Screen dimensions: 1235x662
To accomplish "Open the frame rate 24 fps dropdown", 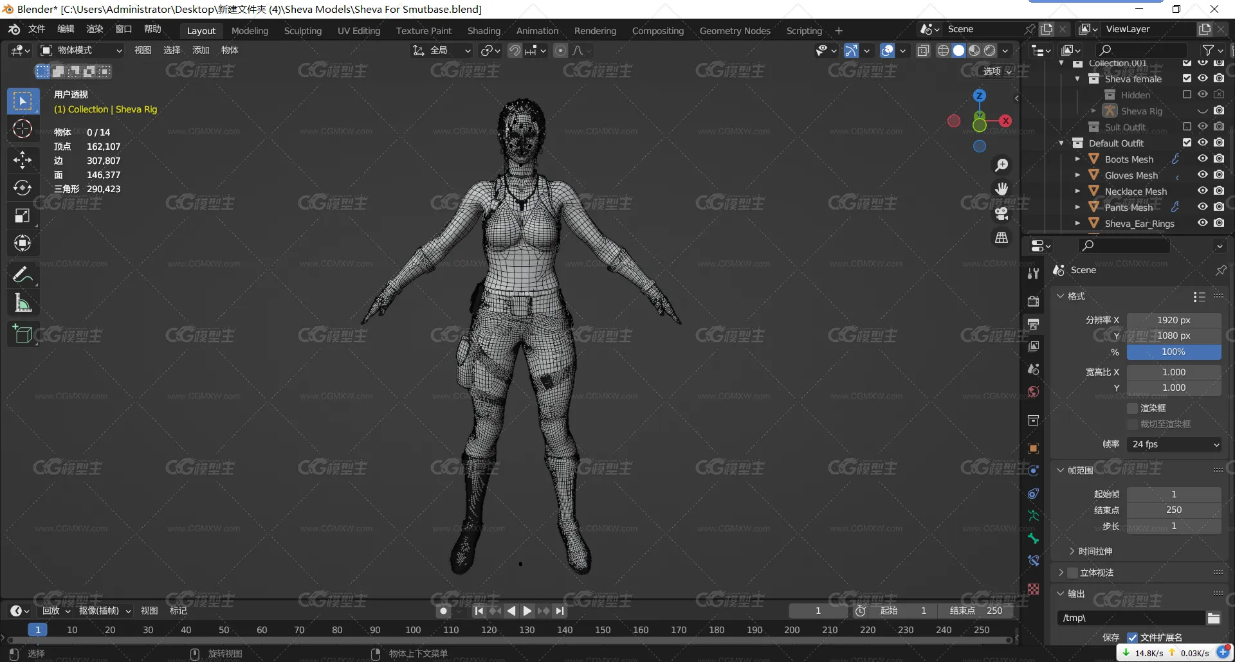I will (x=1174, y=444).
